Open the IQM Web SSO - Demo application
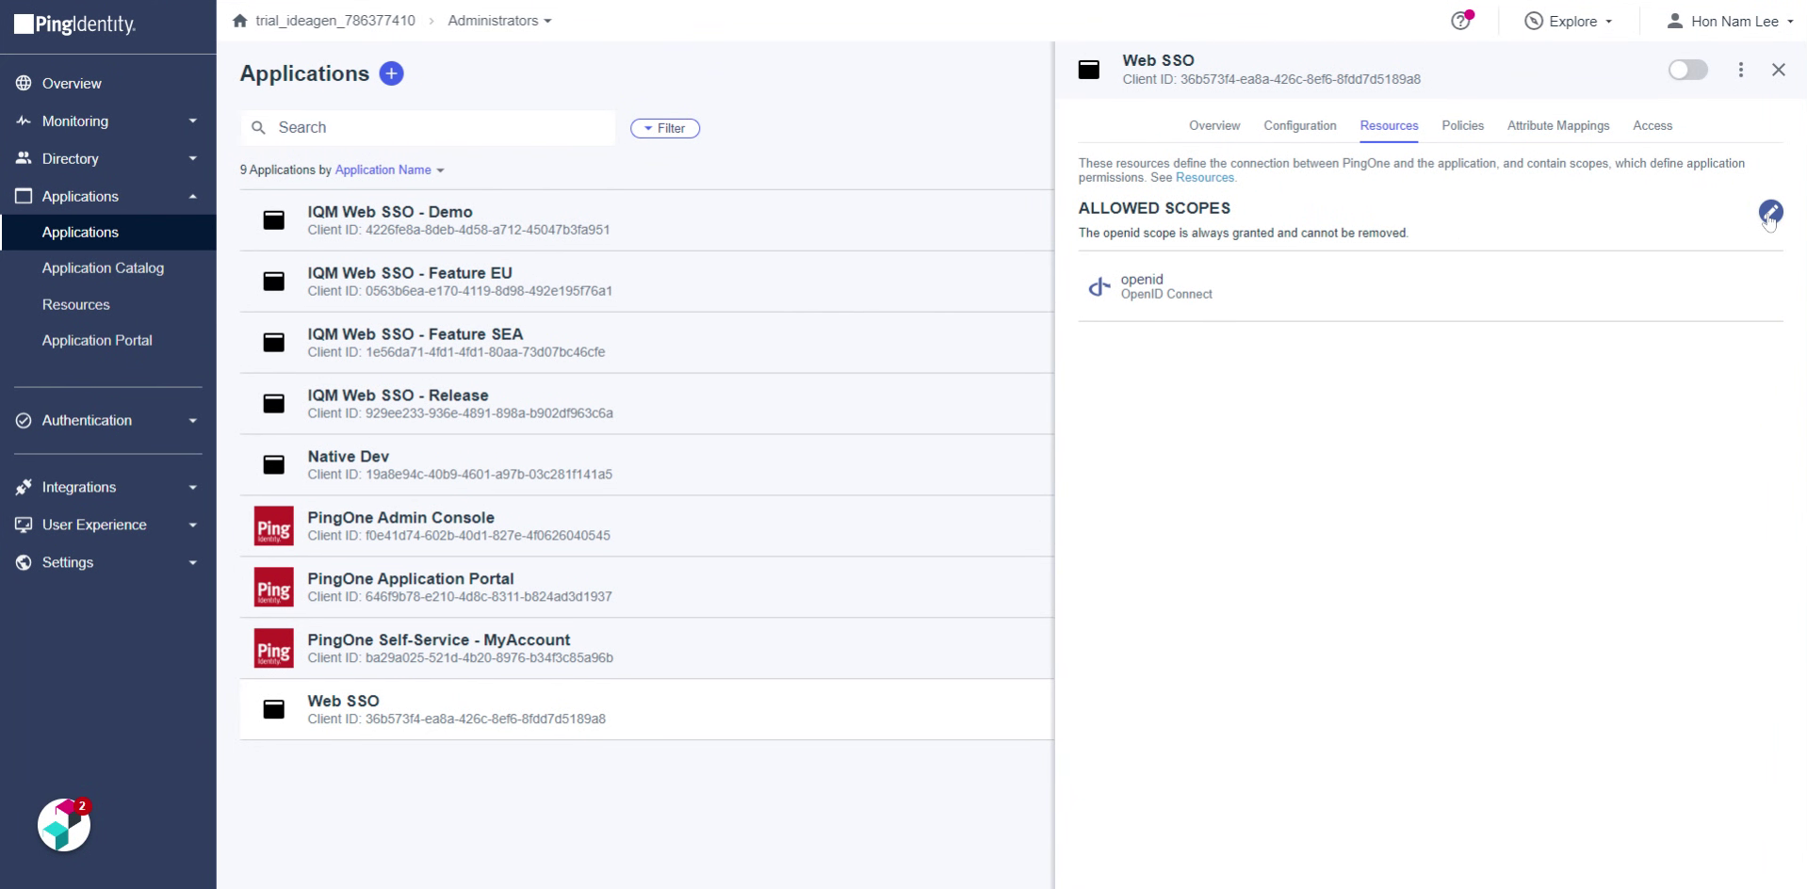The height and width of the screenshot is (889, 1807). [646, 220]
